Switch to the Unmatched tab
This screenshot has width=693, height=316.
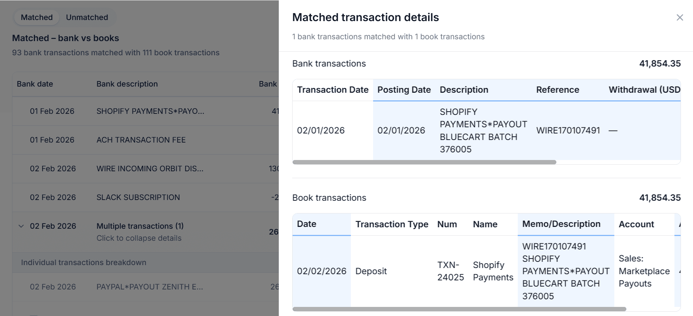87,17
